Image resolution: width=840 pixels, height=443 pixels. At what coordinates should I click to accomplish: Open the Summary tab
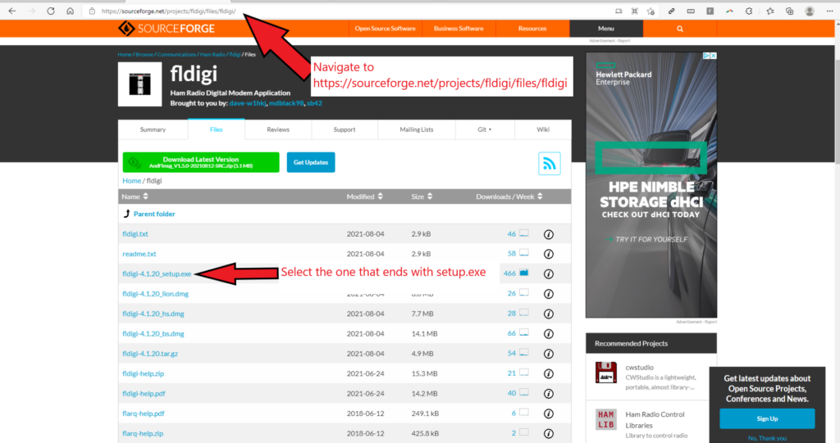(x=153, y=129)
